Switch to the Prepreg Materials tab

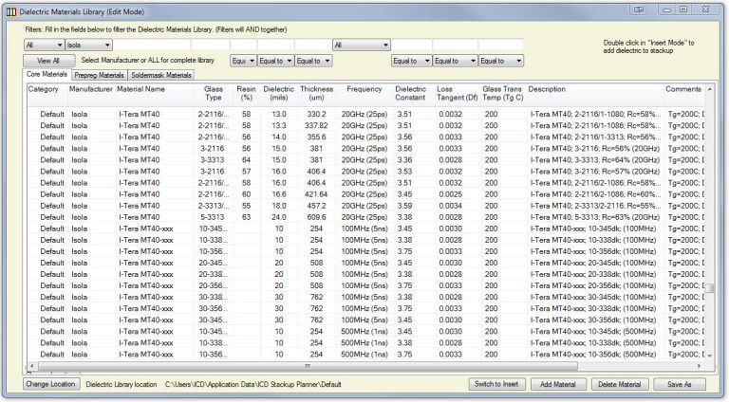click(99, 75)
